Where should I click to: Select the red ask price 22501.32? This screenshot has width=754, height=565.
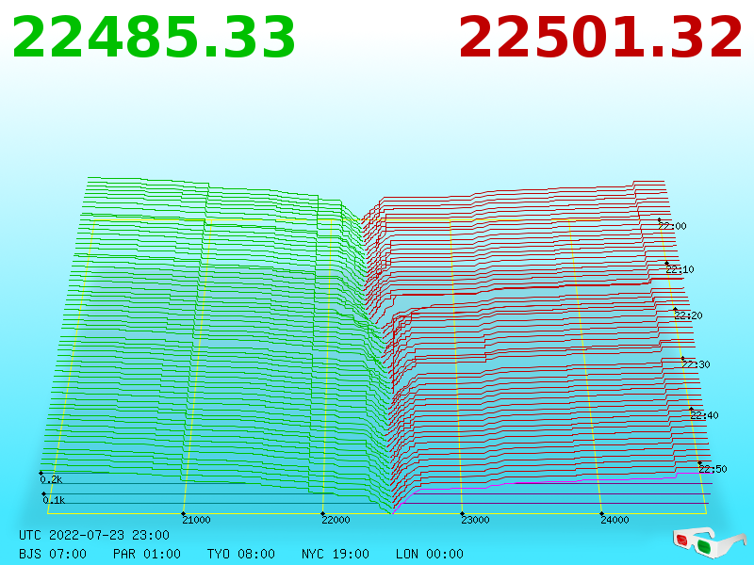tap(600, 38)
